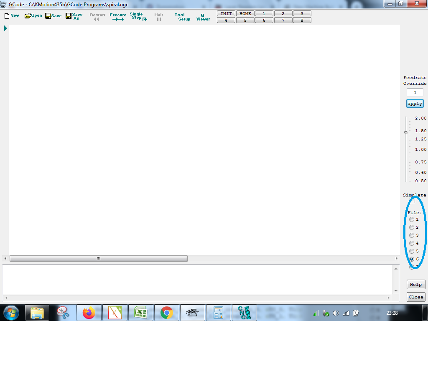This screenshot has height=390, width=428.
Task: Open the Tool Setup dialog
Action: click(182, 17)
